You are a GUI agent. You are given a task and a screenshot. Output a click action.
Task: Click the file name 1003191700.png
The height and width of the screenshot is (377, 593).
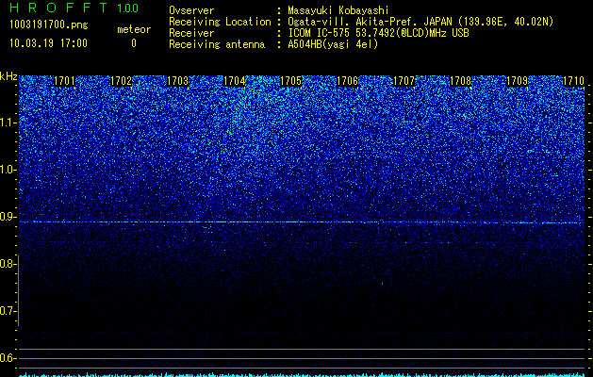coord(49,25)
